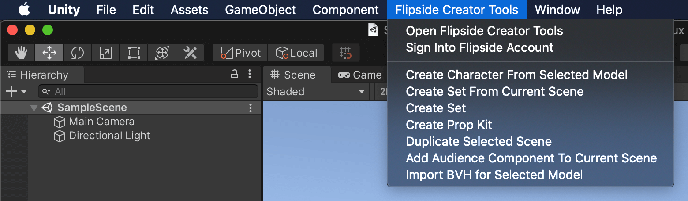Select the Scale tool
The height and width of the screenshot is (201, 688).
105,53
